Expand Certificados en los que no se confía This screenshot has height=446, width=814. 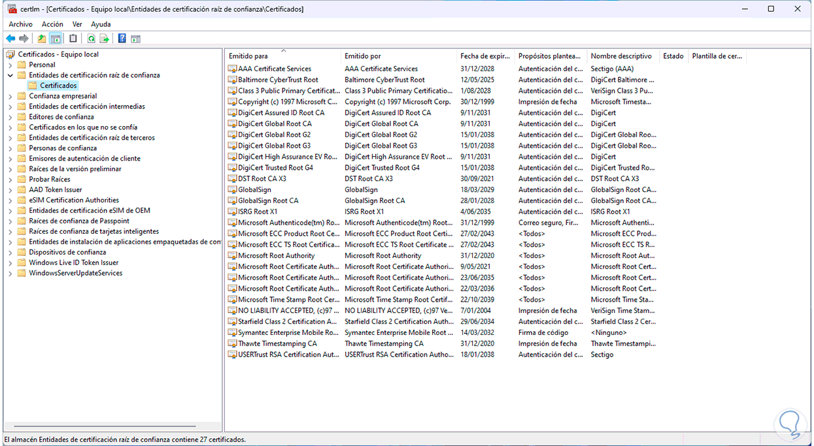point(10,127)
